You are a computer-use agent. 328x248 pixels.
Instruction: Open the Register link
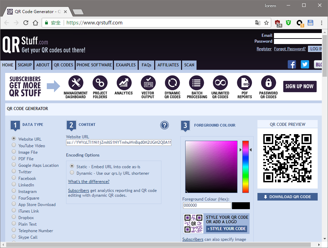(264, 49)
